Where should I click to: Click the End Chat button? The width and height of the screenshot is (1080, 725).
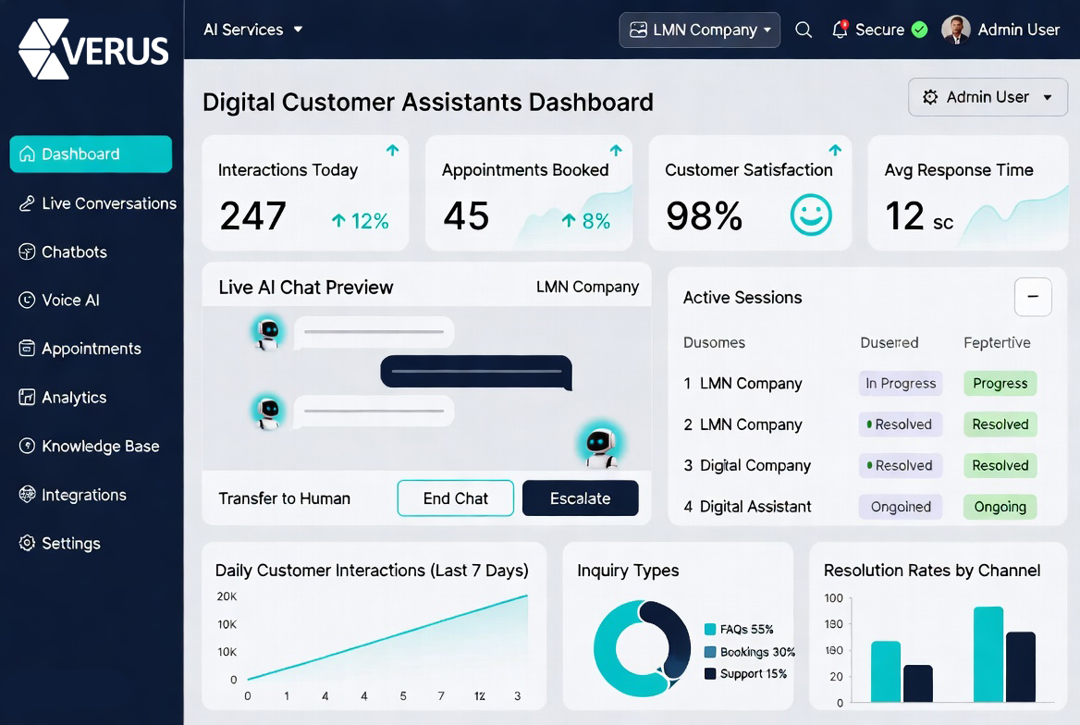(x=455, y=498)
